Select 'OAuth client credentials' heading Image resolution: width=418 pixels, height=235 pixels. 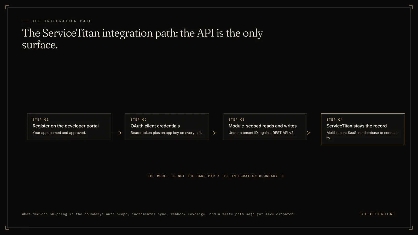tap(155, 126)
